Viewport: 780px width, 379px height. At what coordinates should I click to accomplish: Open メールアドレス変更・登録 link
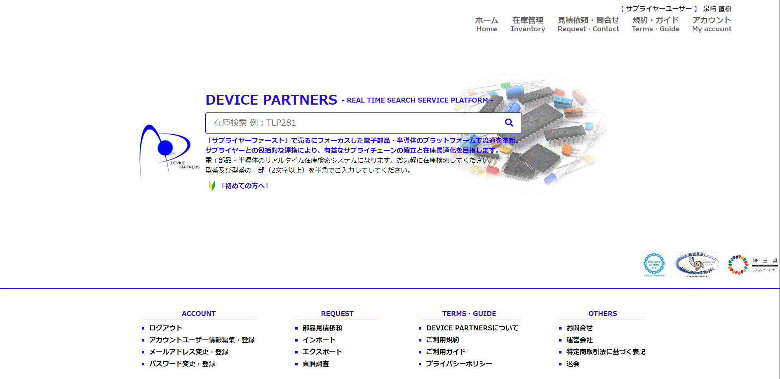pos(189,352)
